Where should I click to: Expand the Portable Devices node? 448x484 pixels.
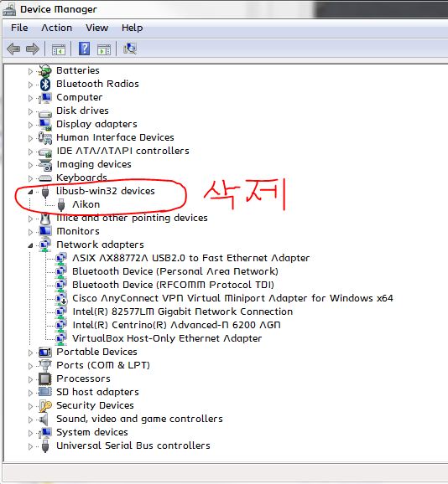click(x=30, y=353)
